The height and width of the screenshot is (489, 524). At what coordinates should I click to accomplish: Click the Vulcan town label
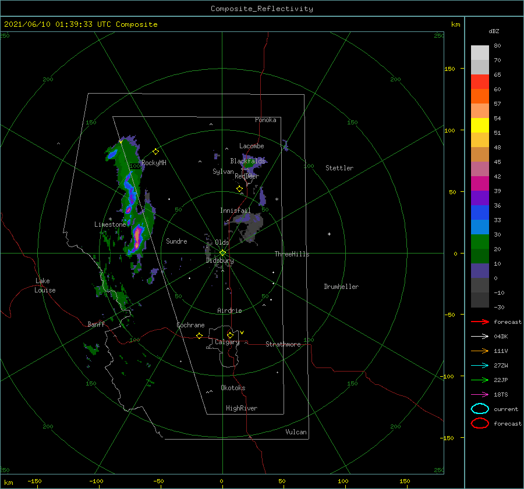pyautogui.click(x=296, y=432)
